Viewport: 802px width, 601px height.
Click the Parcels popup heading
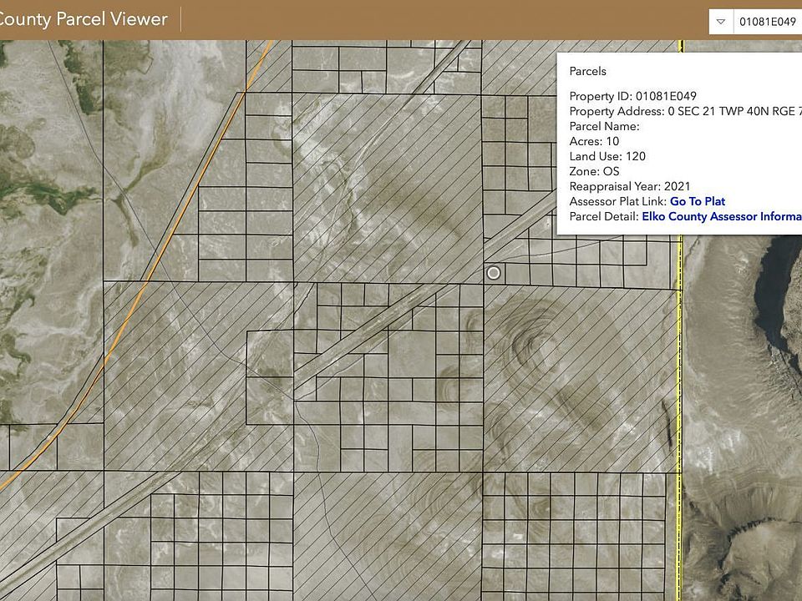pos(587,71)
